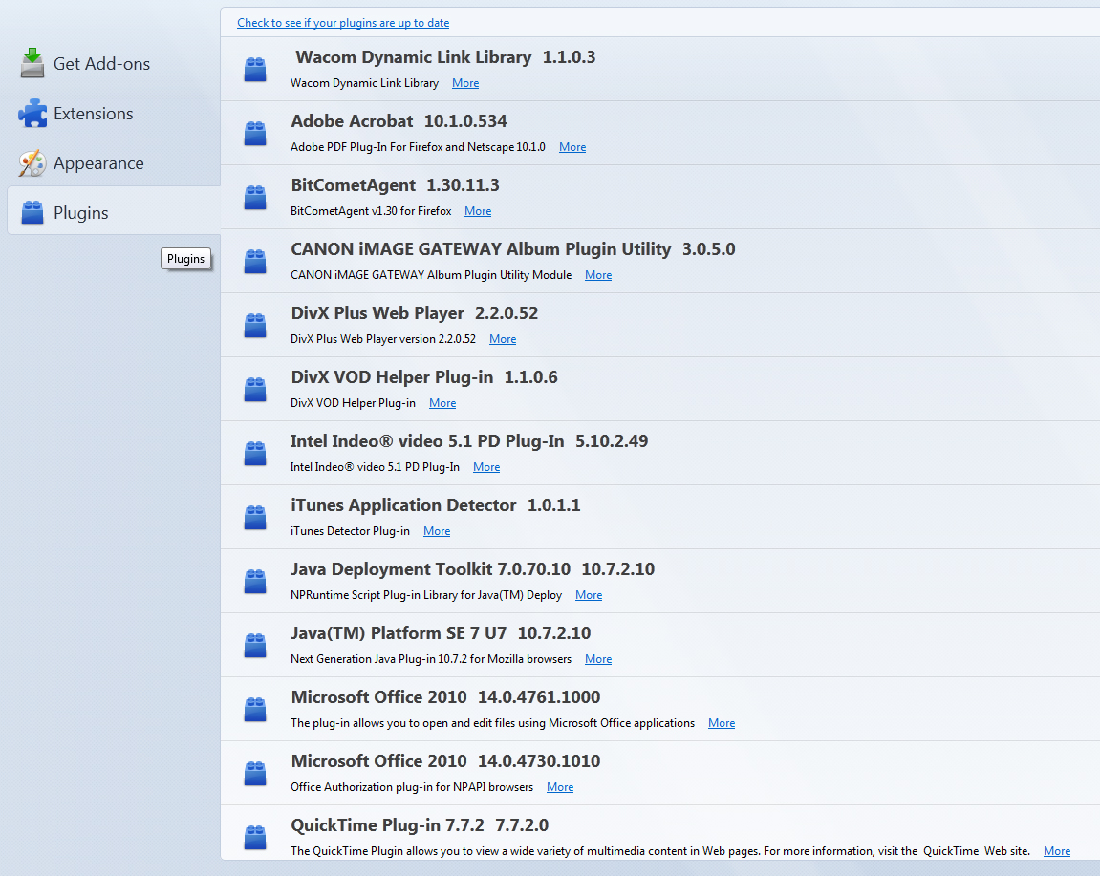
Task: Select the 'Microsoft Office 2010 14.0.4730.1010' title
Action: click(x=445, y=761)
